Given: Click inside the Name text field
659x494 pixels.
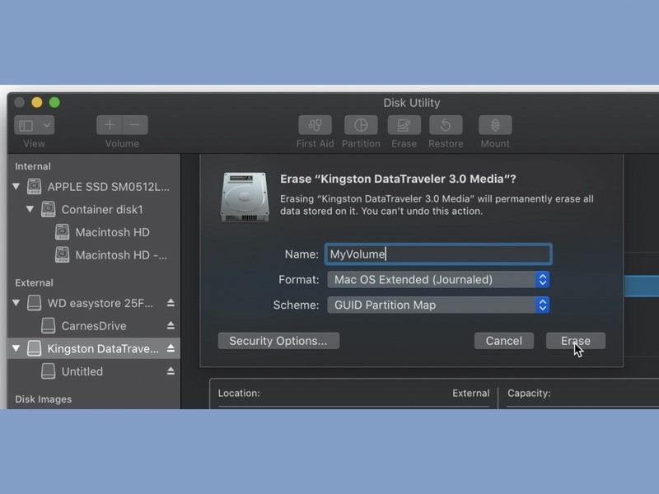Looking at the screenshot, I should pyautogui.click(x=438, y=254).
